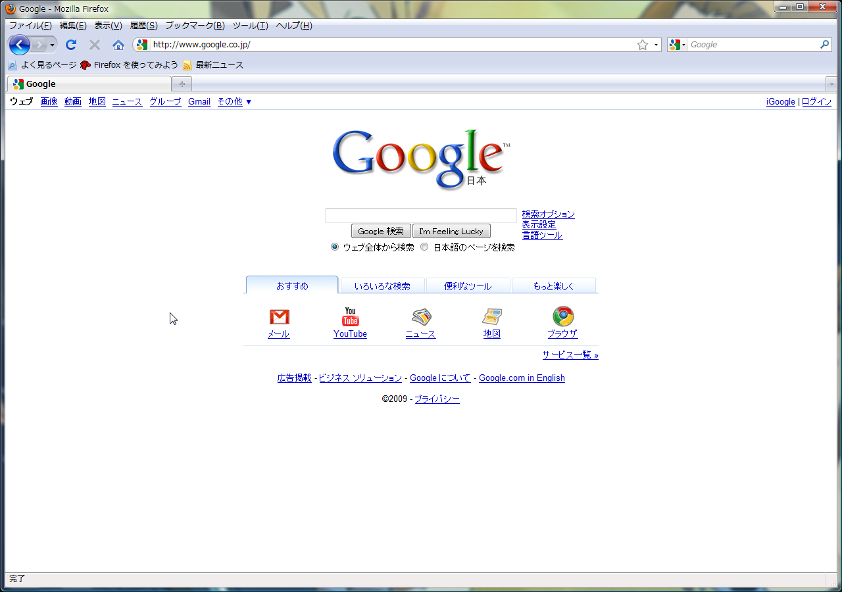
Task: Click the ログイン sign-in link
Action: [816, 101]
